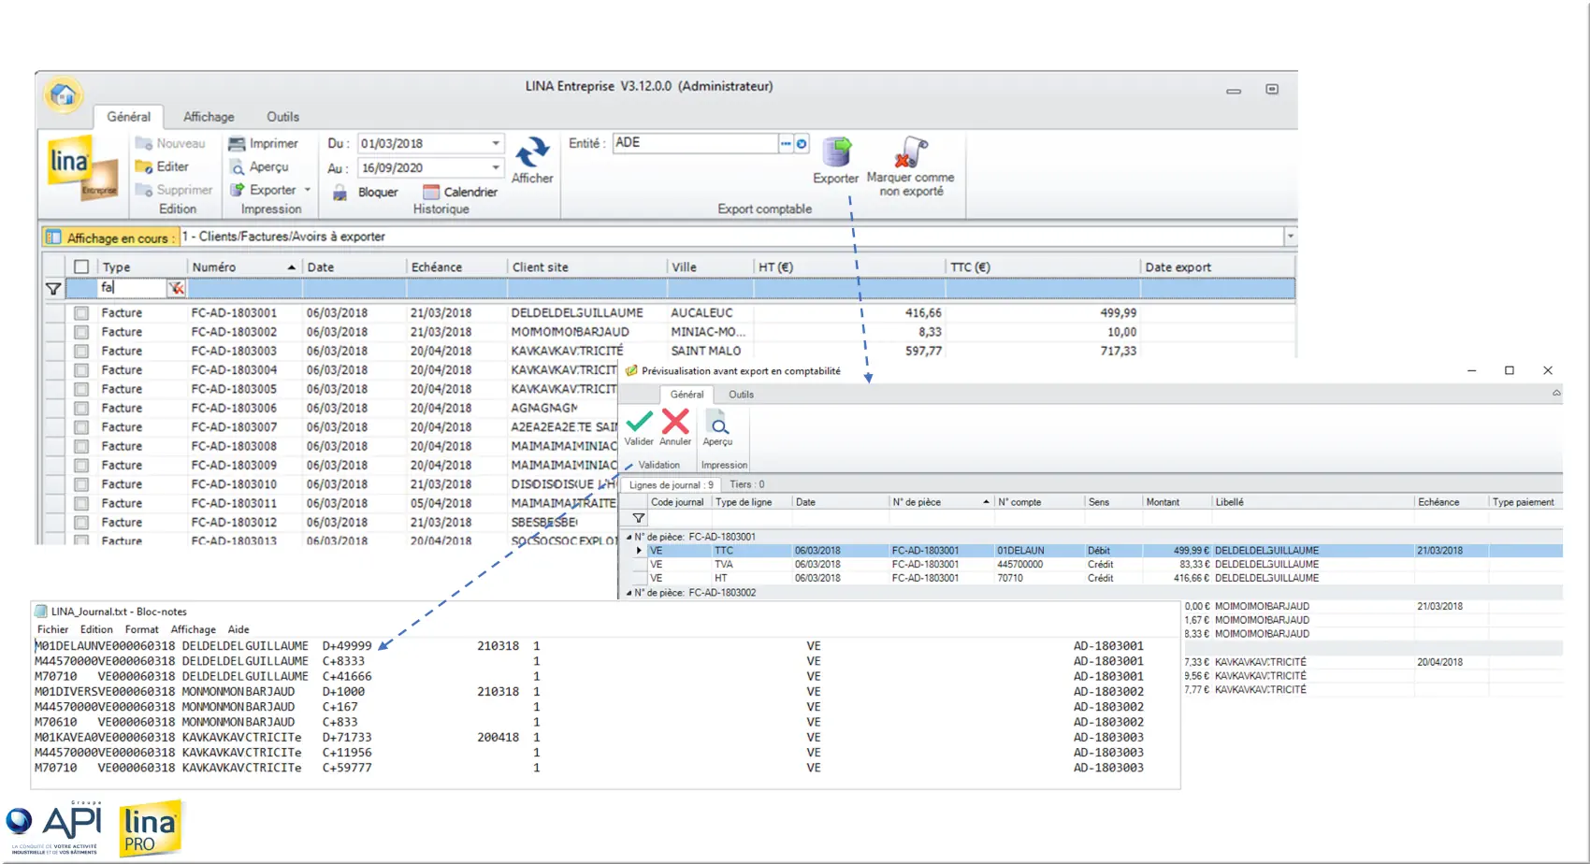1590x864 pixels.
Task: Check the box for FC-AD-1803009
Action: 81,466
